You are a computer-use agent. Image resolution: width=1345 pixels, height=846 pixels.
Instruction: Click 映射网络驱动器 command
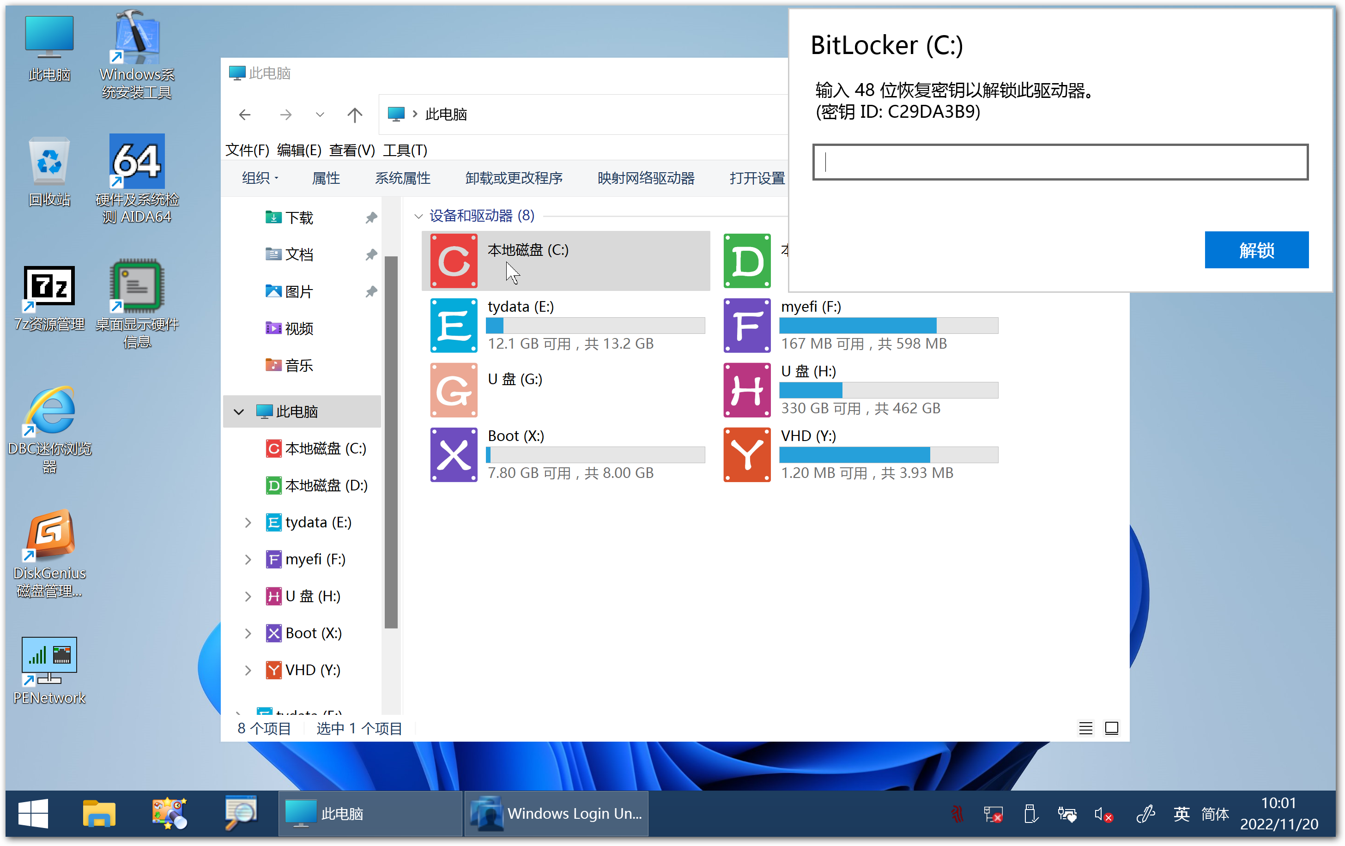click(646, 178)
